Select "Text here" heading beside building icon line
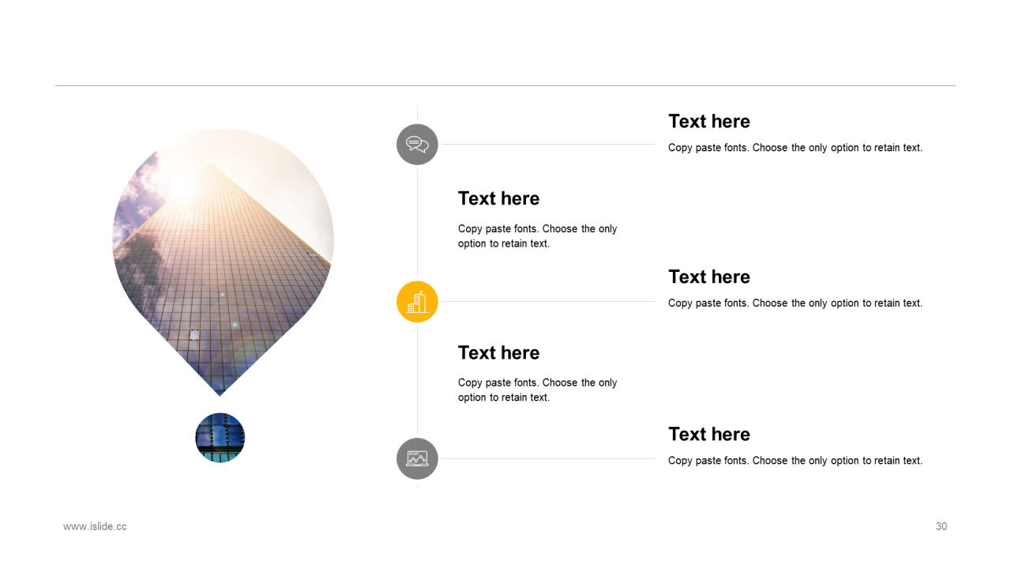Screen dimensions: 1011x569 tap(709, 277)
